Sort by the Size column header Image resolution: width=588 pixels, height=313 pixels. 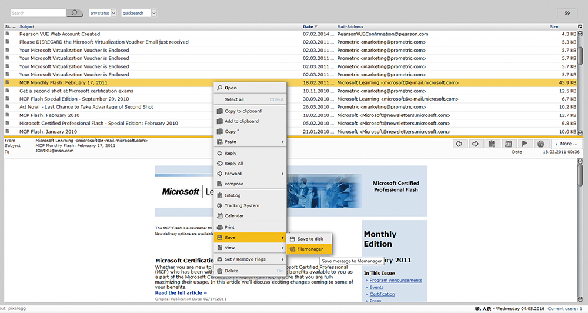tap(554, 26)
